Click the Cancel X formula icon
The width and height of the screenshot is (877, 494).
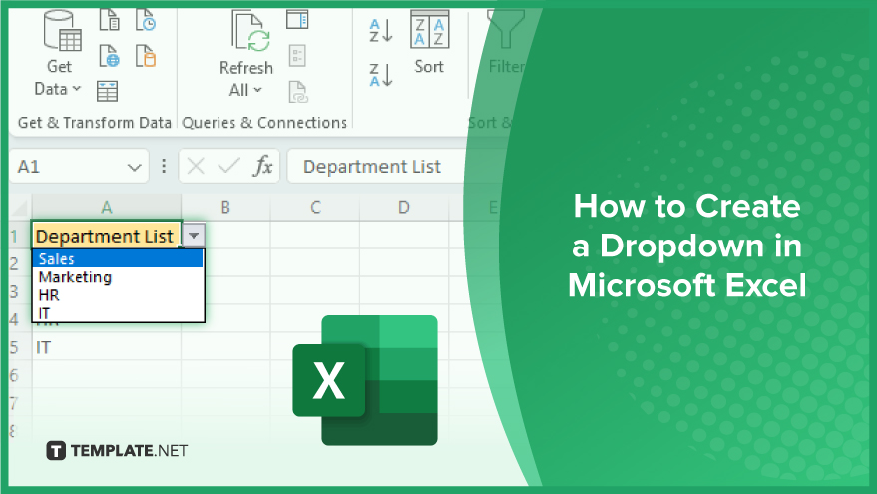click(x=196, y=166)
